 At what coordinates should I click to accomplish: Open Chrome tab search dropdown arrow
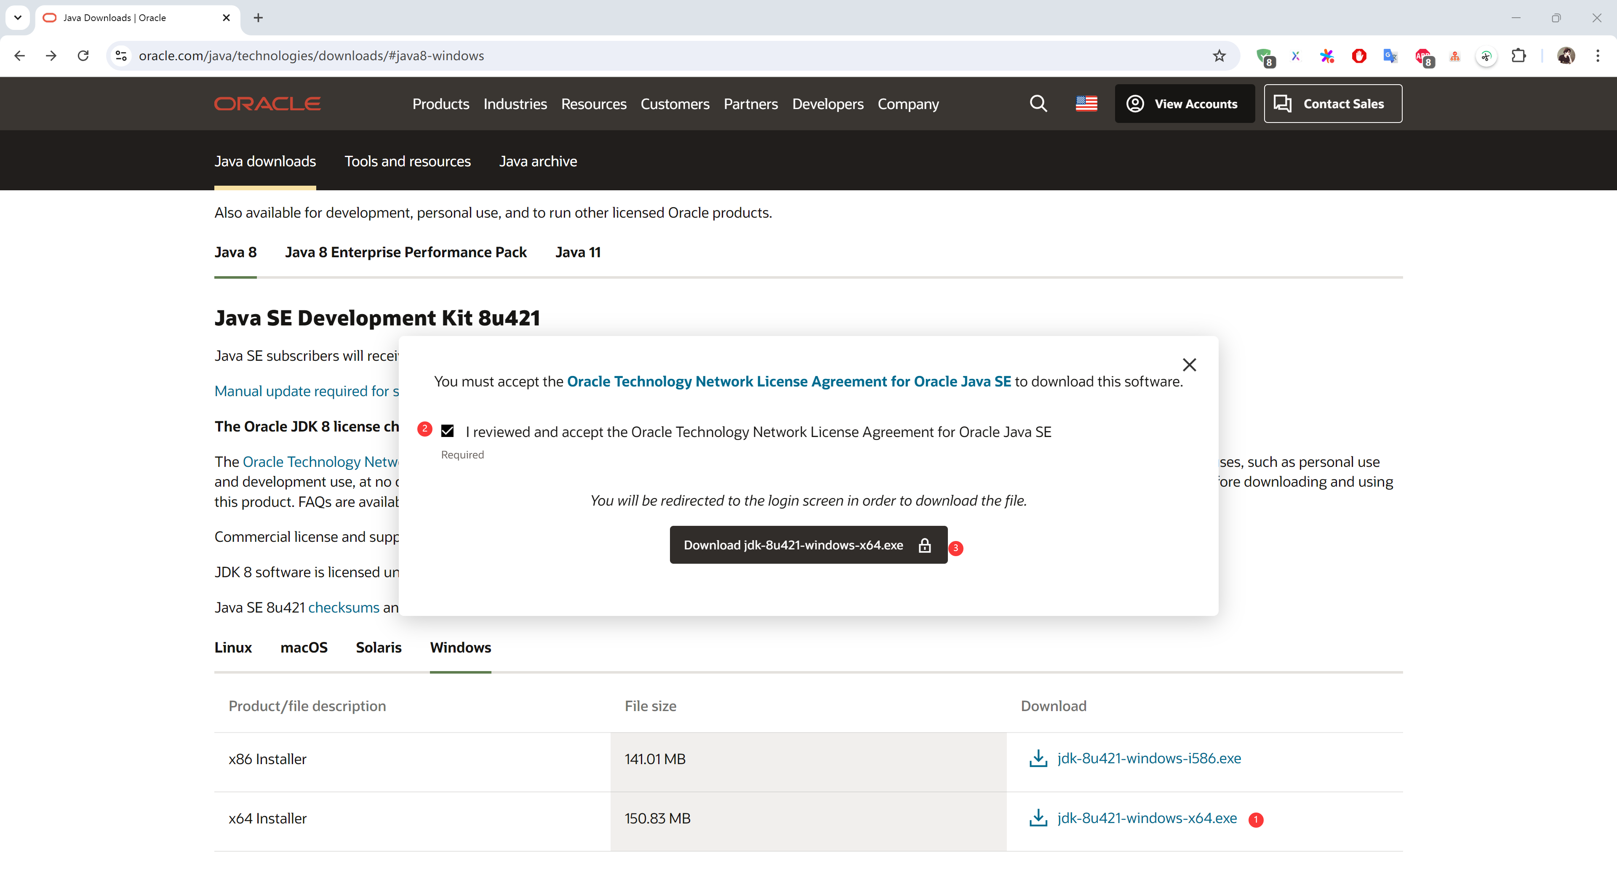18,18
